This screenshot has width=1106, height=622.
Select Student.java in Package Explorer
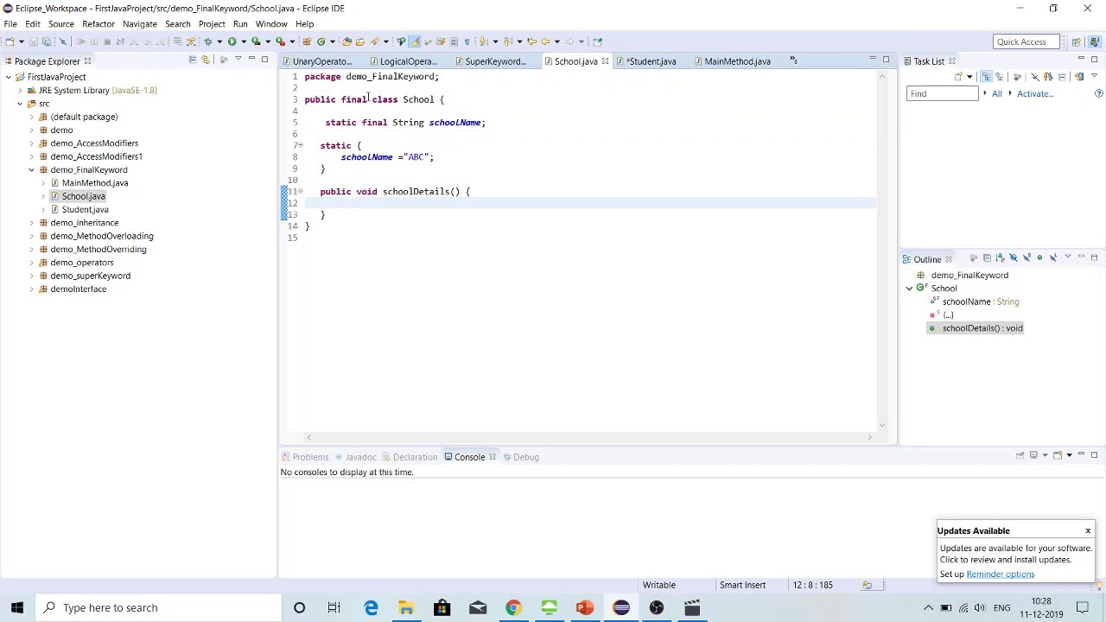click(85, 210)
